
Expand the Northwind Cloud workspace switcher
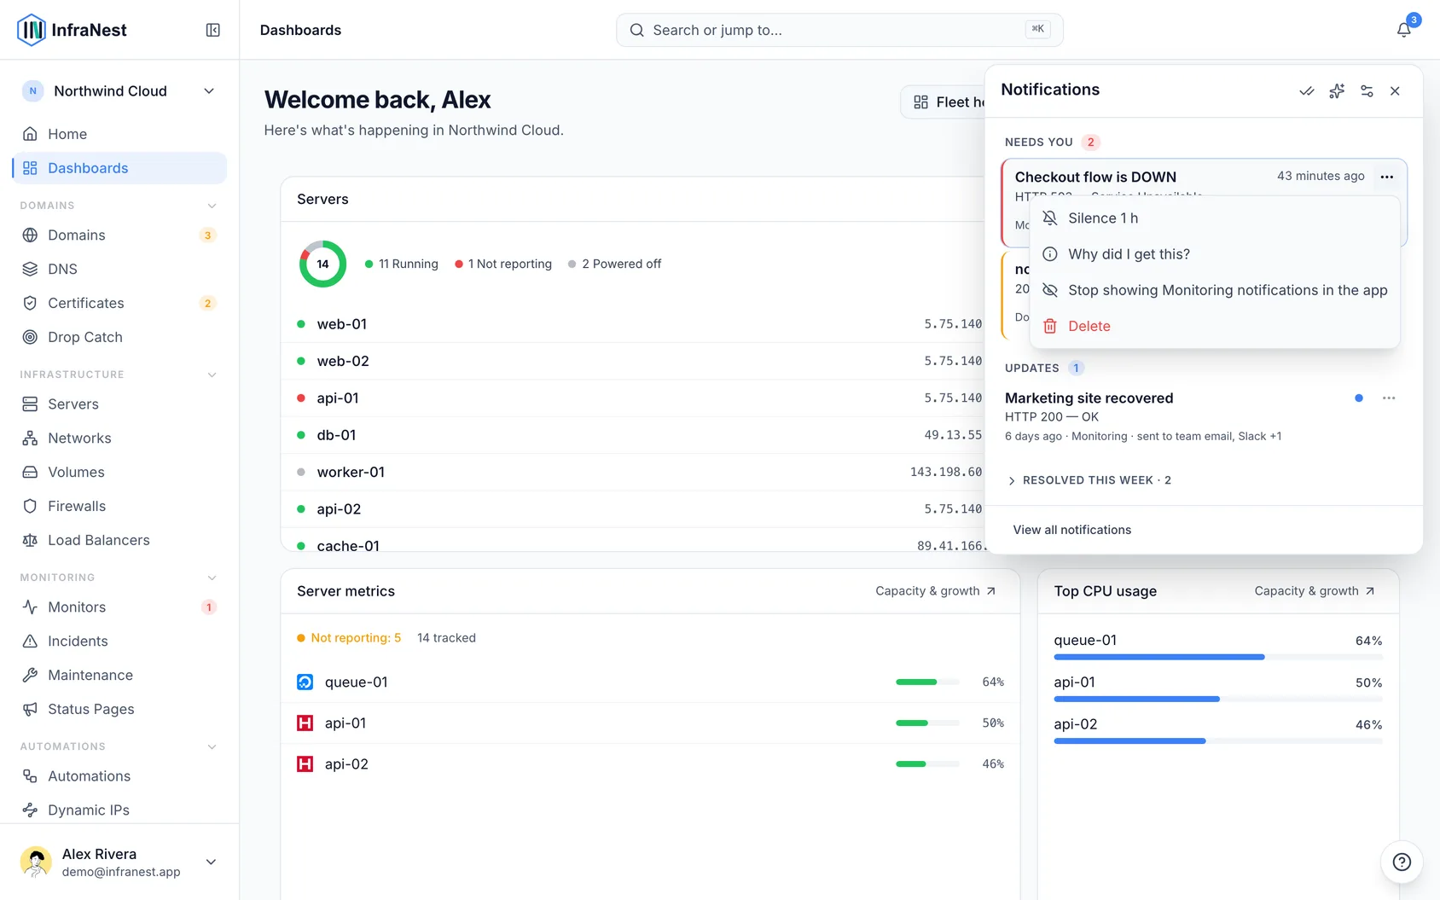119,91
